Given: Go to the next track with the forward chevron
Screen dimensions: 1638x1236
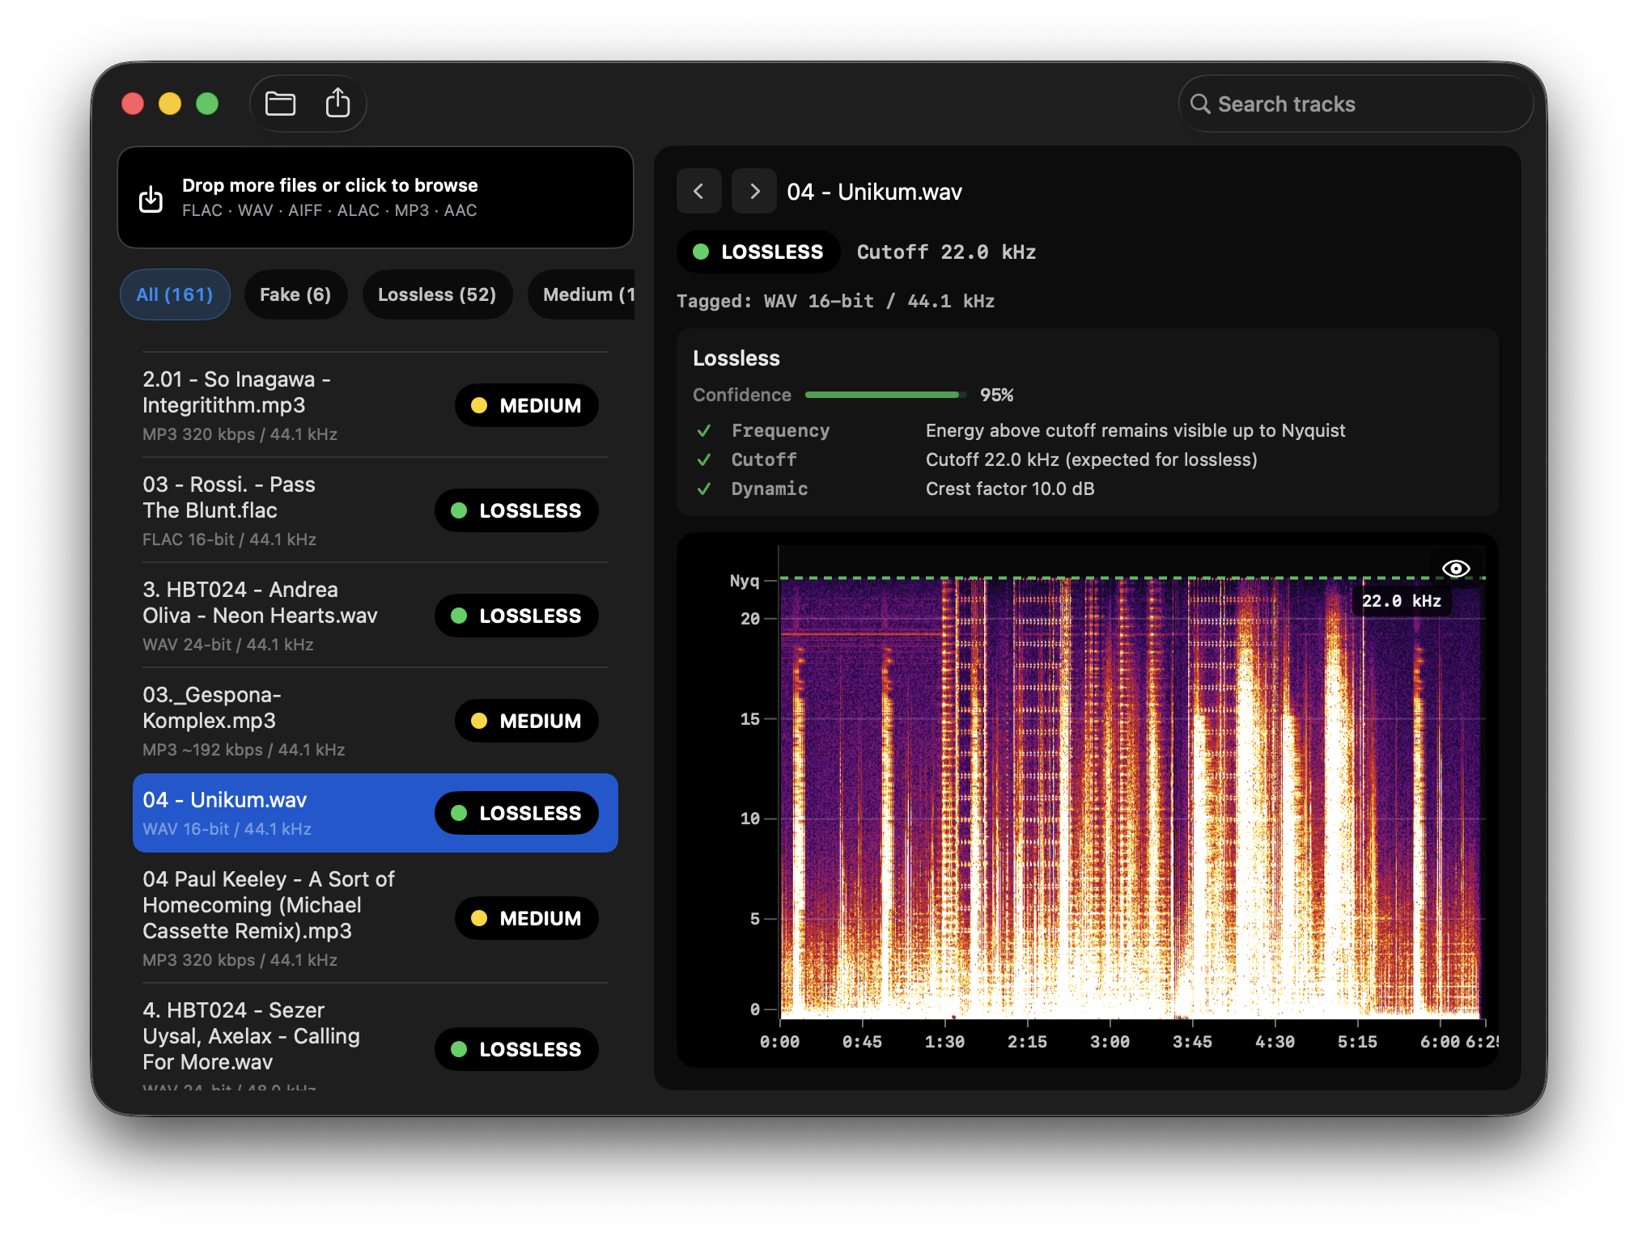Looking at the screenshot, I should pos(754,192).
